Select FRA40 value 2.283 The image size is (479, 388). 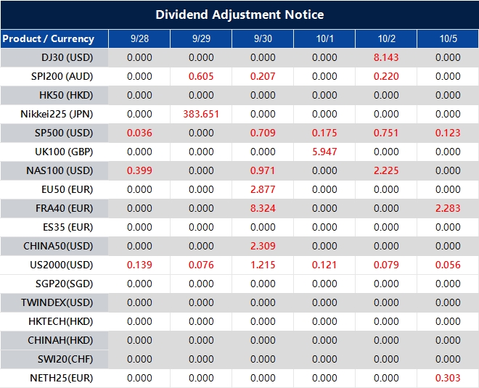448,208
